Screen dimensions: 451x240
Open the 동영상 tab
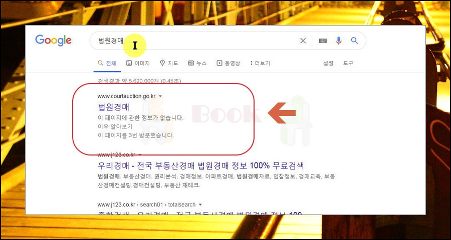pos(229,63)
